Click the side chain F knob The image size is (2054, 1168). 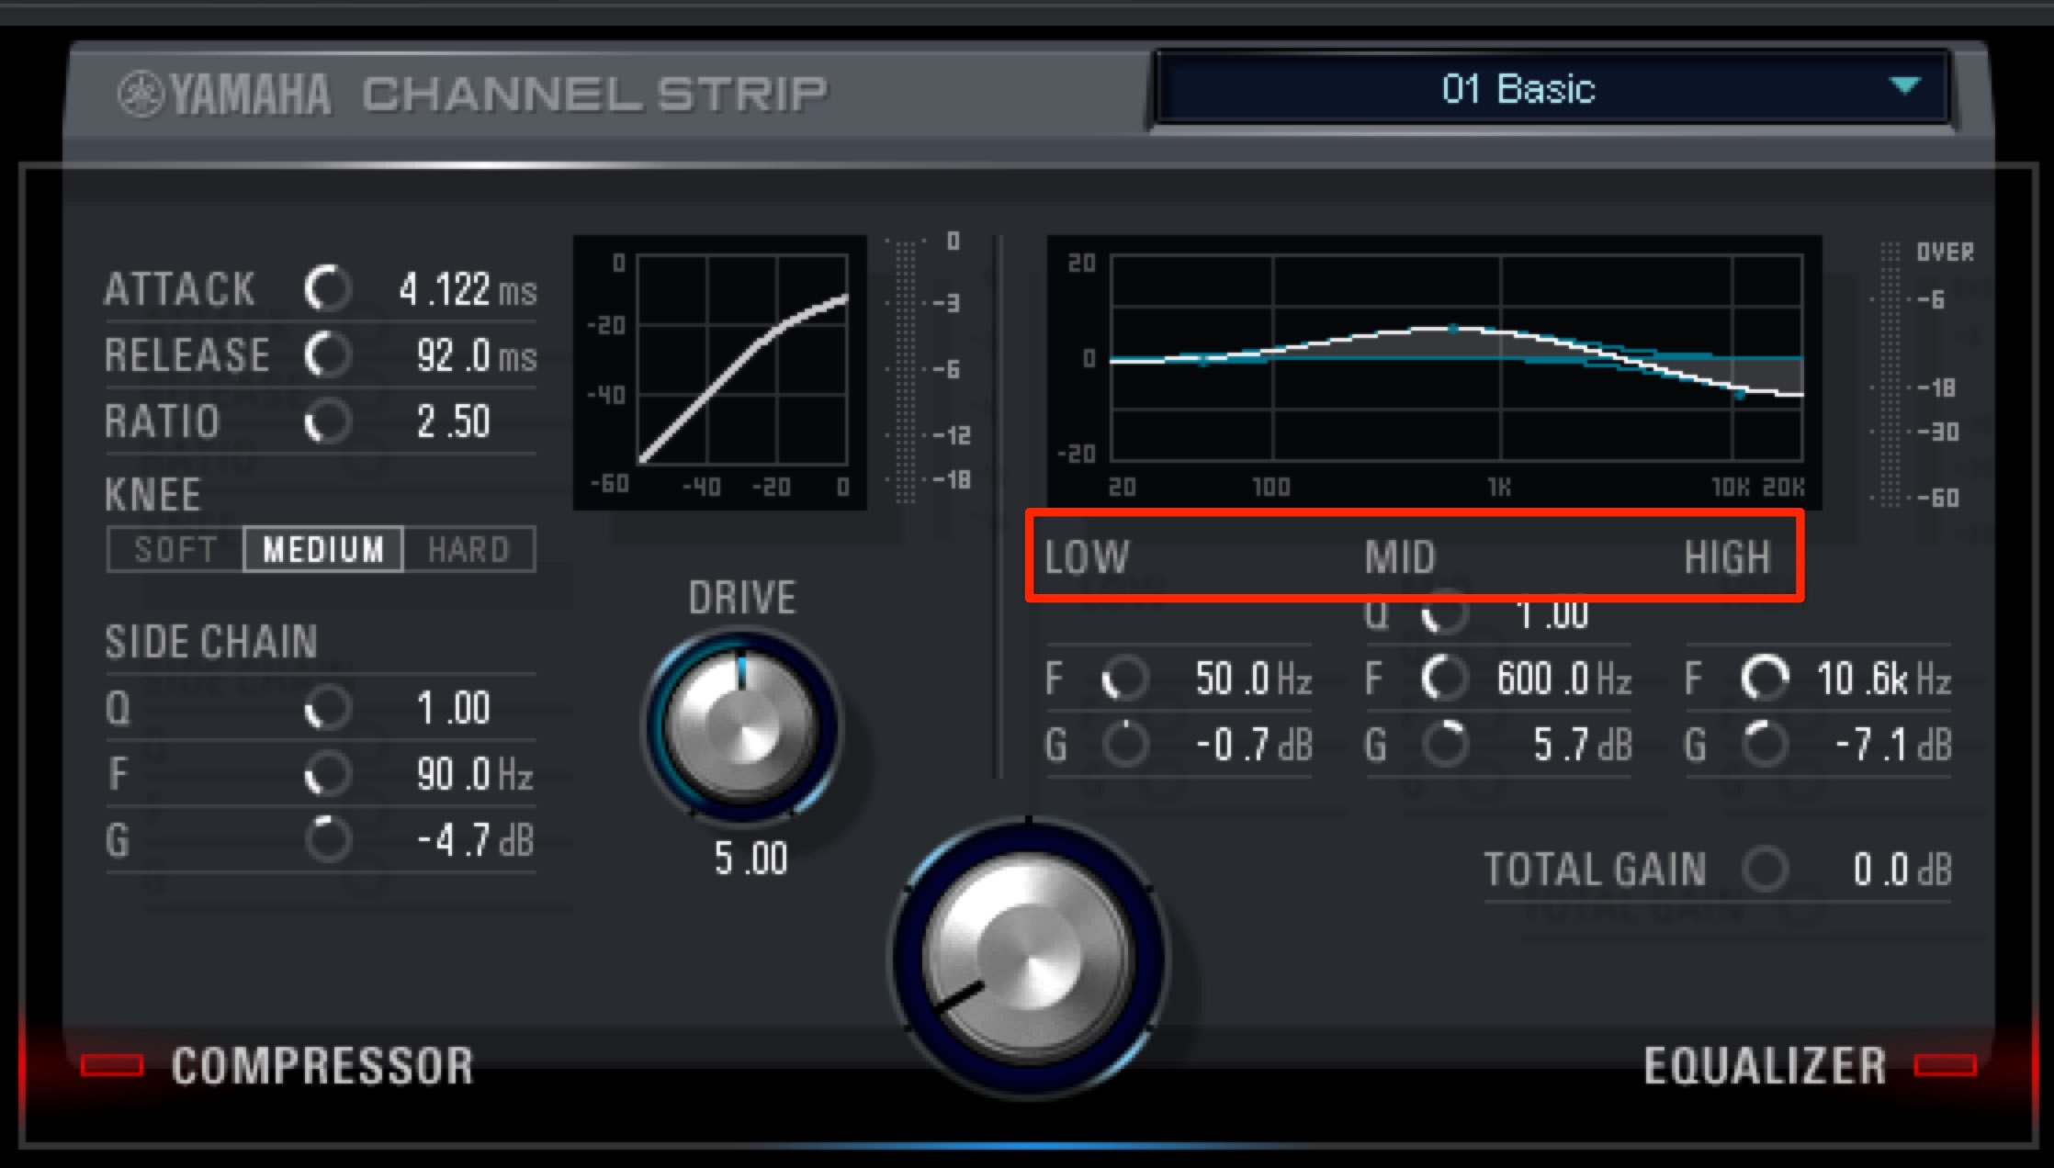328,773
